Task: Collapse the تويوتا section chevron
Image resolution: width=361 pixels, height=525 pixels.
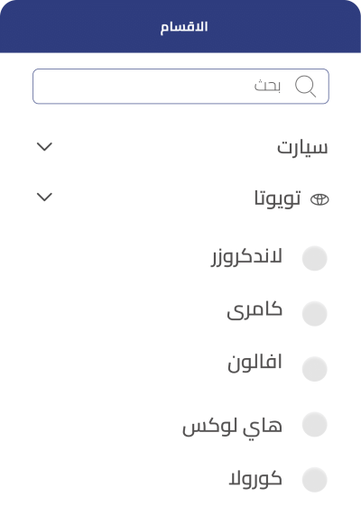Action: 44,197
